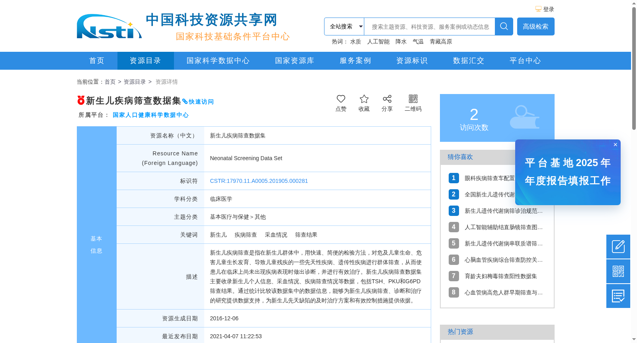The width and height of the screenshot is (637, 343).
Task: Click the star 收藏 favorite icon
Action: coord(364,99)
